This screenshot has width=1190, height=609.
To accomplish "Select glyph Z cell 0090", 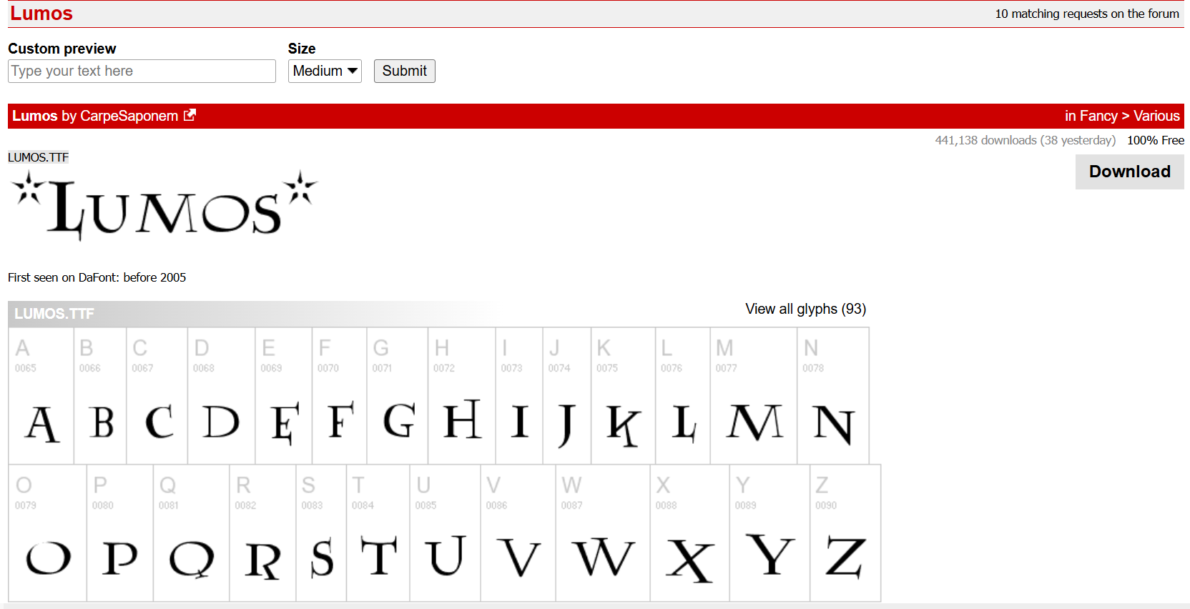I will (x=846, y=533).
